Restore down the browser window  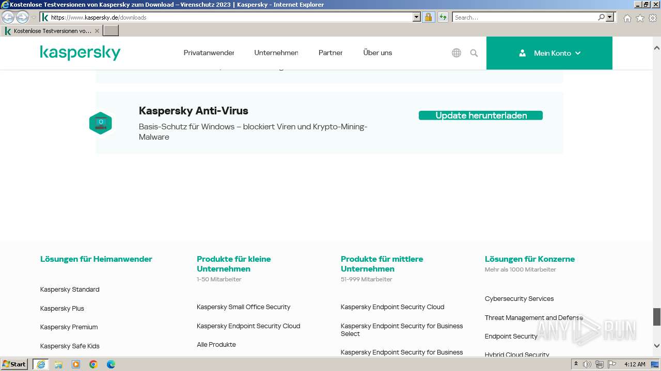(x=646, y=4)
